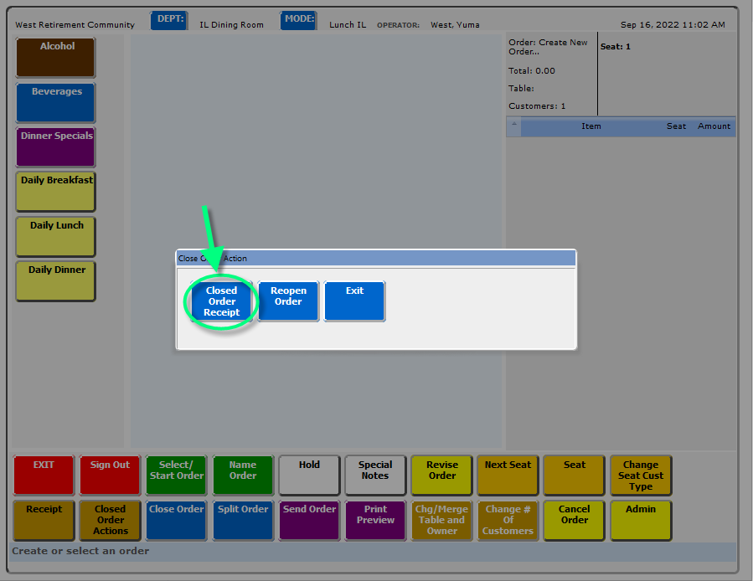
Task: Click the Closed Order Receipt button
Action: pyautogui.click(x=221, y=301)
